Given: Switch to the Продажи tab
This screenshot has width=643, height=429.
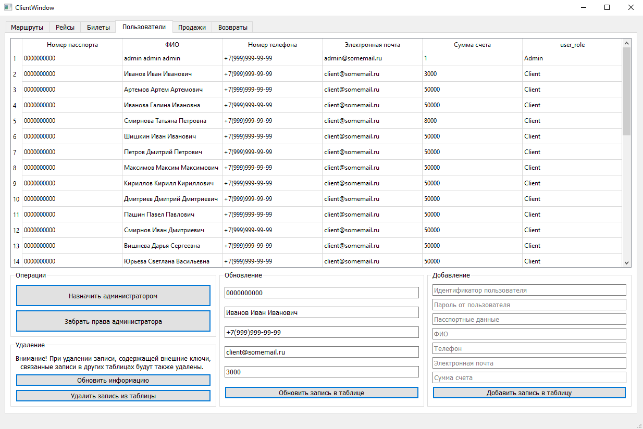Looking at the screenshot, I should 192,27.
